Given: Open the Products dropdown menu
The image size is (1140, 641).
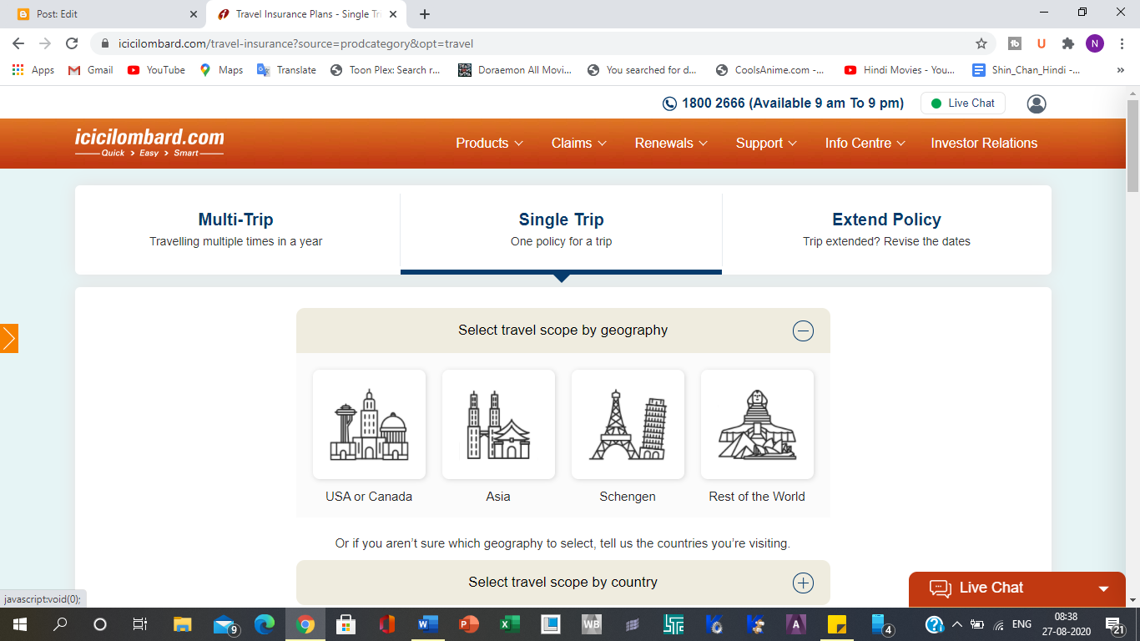Looking at the screenshot, I should click(x=488, y=143).
